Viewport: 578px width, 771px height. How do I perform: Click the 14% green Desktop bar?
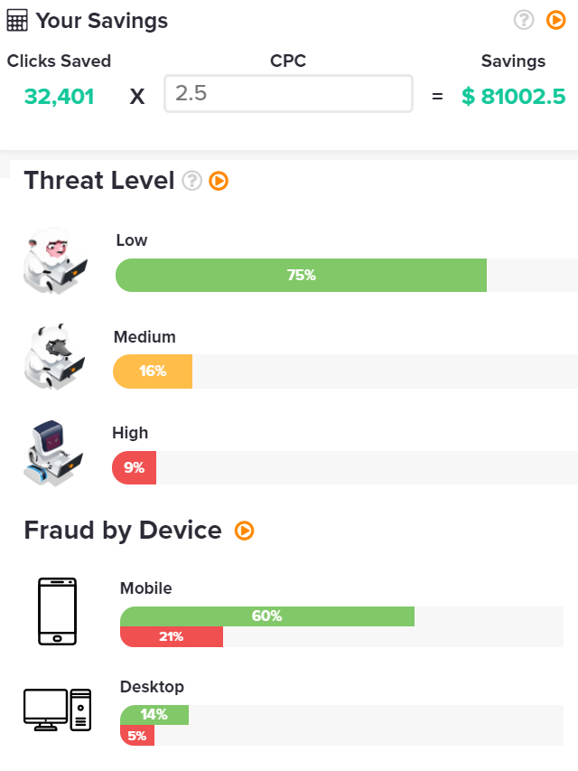pyautogui.click(x=154, y=715)
